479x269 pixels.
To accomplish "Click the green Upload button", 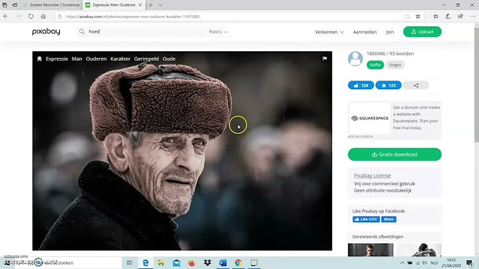I will pyautogui.click(x=422, y=32).
